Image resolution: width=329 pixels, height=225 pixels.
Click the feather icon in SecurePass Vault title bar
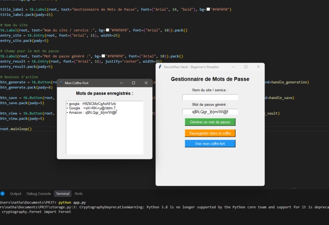pos(160,67)
